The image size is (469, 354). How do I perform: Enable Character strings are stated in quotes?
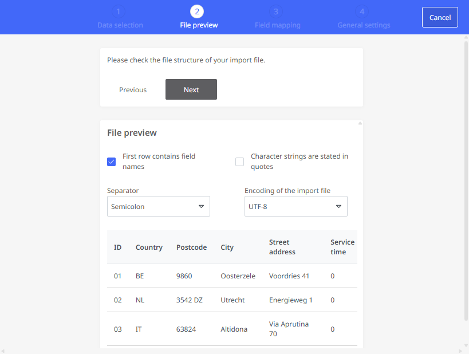tap(239, 162)
